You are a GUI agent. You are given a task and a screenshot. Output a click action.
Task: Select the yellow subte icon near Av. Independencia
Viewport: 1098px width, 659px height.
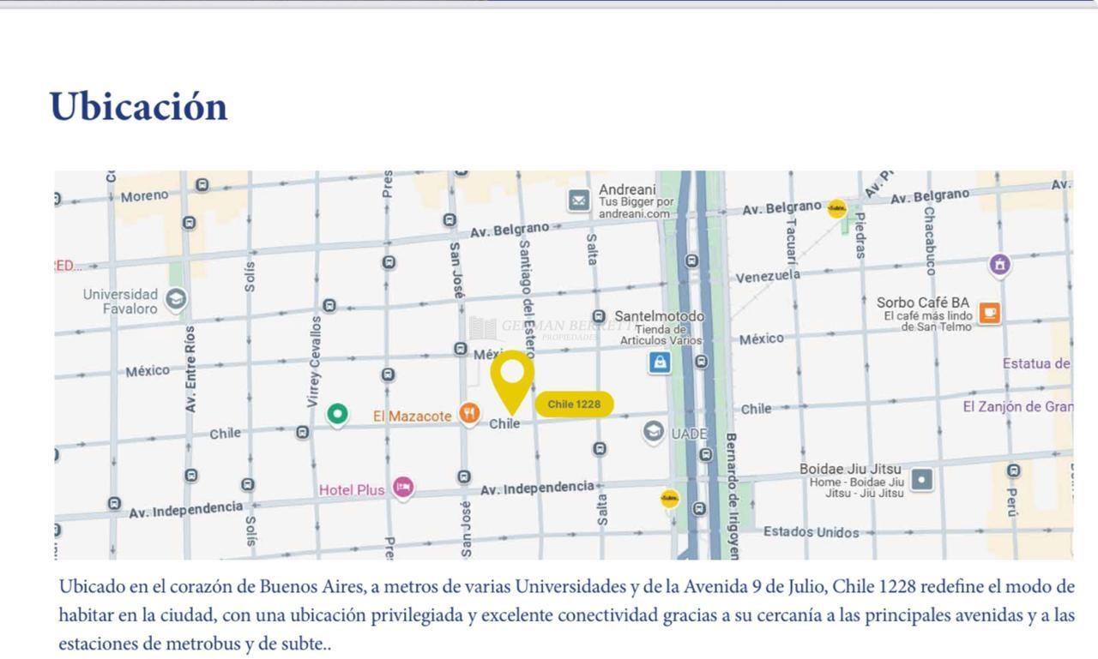[670, 498]
